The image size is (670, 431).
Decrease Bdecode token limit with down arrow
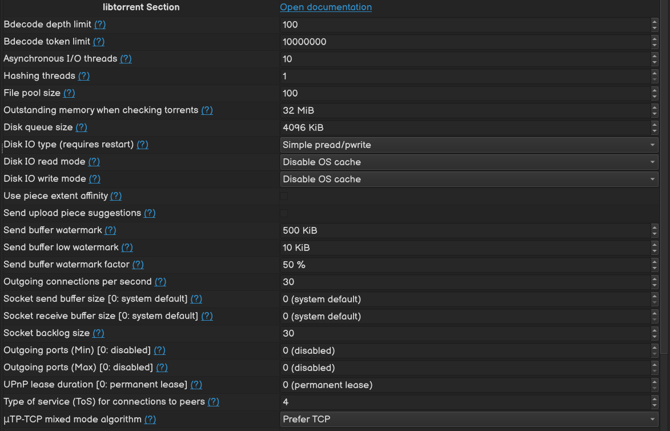(x=654, y=45)
